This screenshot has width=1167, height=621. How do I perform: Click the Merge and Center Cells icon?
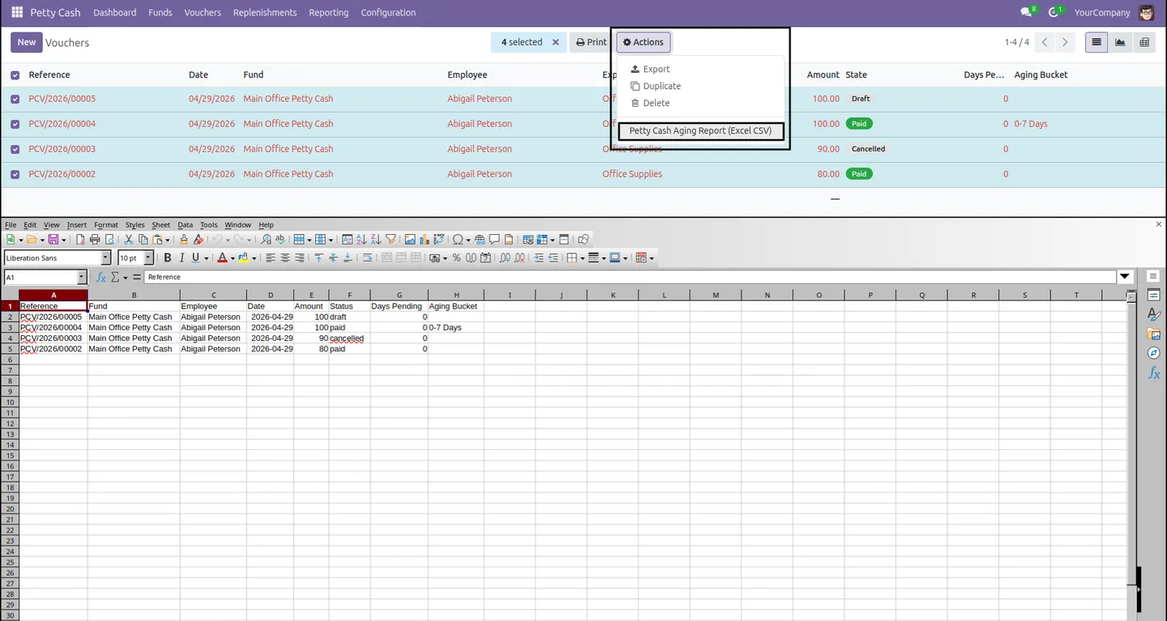(x=387, y=258)
